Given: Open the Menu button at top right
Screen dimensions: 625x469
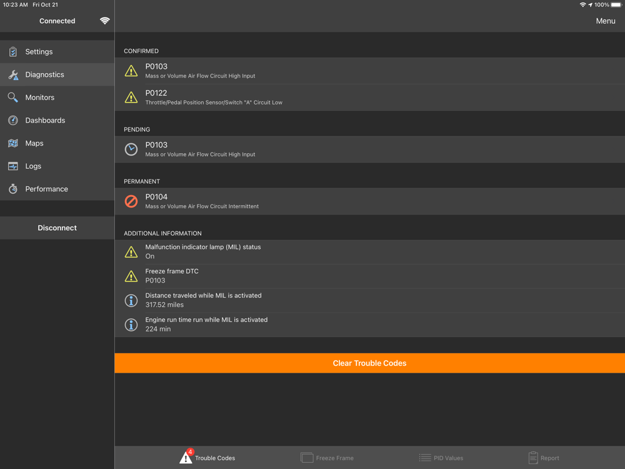Looking at the screenshot, I should pos(606,21).
